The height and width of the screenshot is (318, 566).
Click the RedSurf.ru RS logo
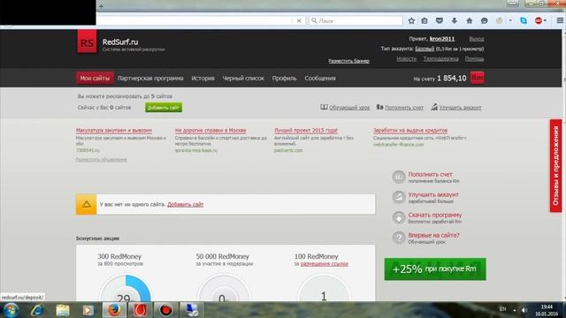(x=87, y=42)
